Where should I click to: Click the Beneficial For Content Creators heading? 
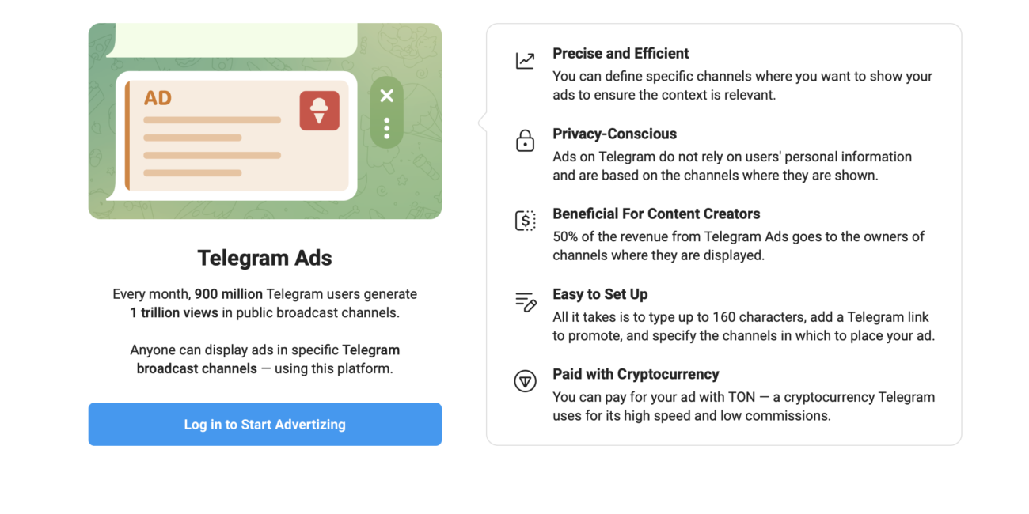click(656, 214)
